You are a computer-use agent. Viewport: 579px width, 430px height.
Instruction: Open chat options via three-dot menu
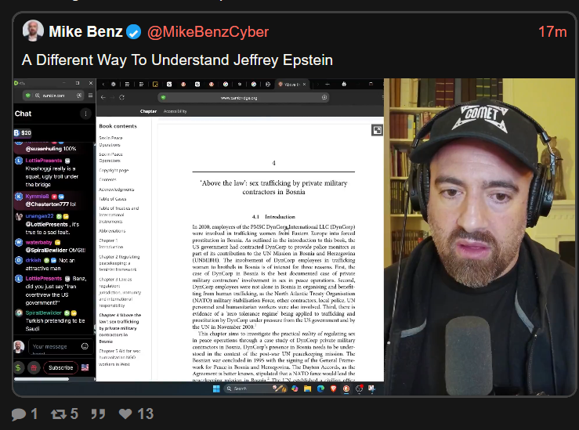coord(85,114)
